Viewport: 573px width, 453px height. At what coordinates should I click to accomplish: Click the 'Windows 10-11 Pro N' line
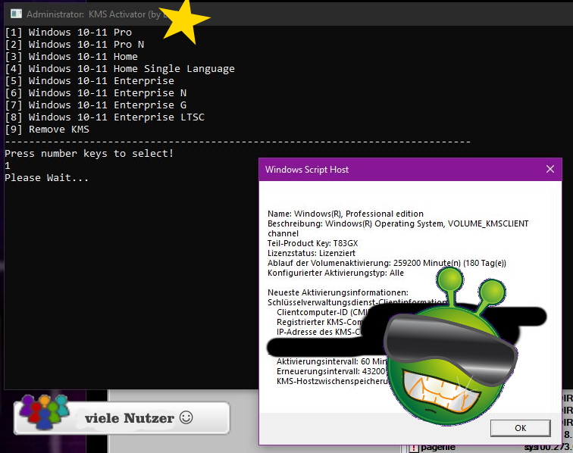click(74, 45)
